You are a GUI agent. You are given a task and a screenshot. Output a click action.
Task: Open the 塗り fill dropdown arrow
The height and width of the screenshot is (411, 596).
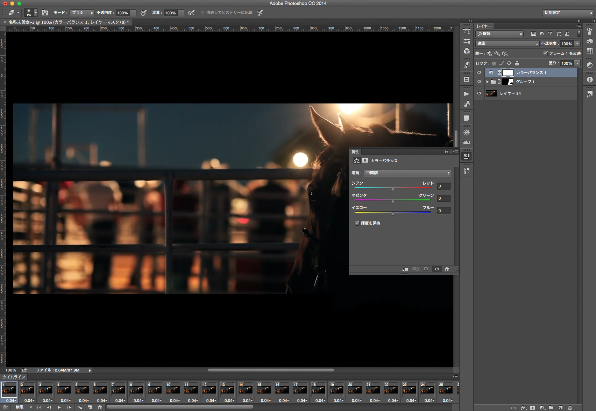coord(577,63)
